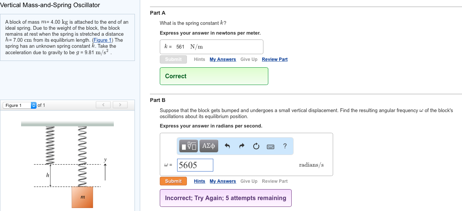462x211 pixels.
Task: Click the redo arrow in answer toolbar
Action: point(242,146)
